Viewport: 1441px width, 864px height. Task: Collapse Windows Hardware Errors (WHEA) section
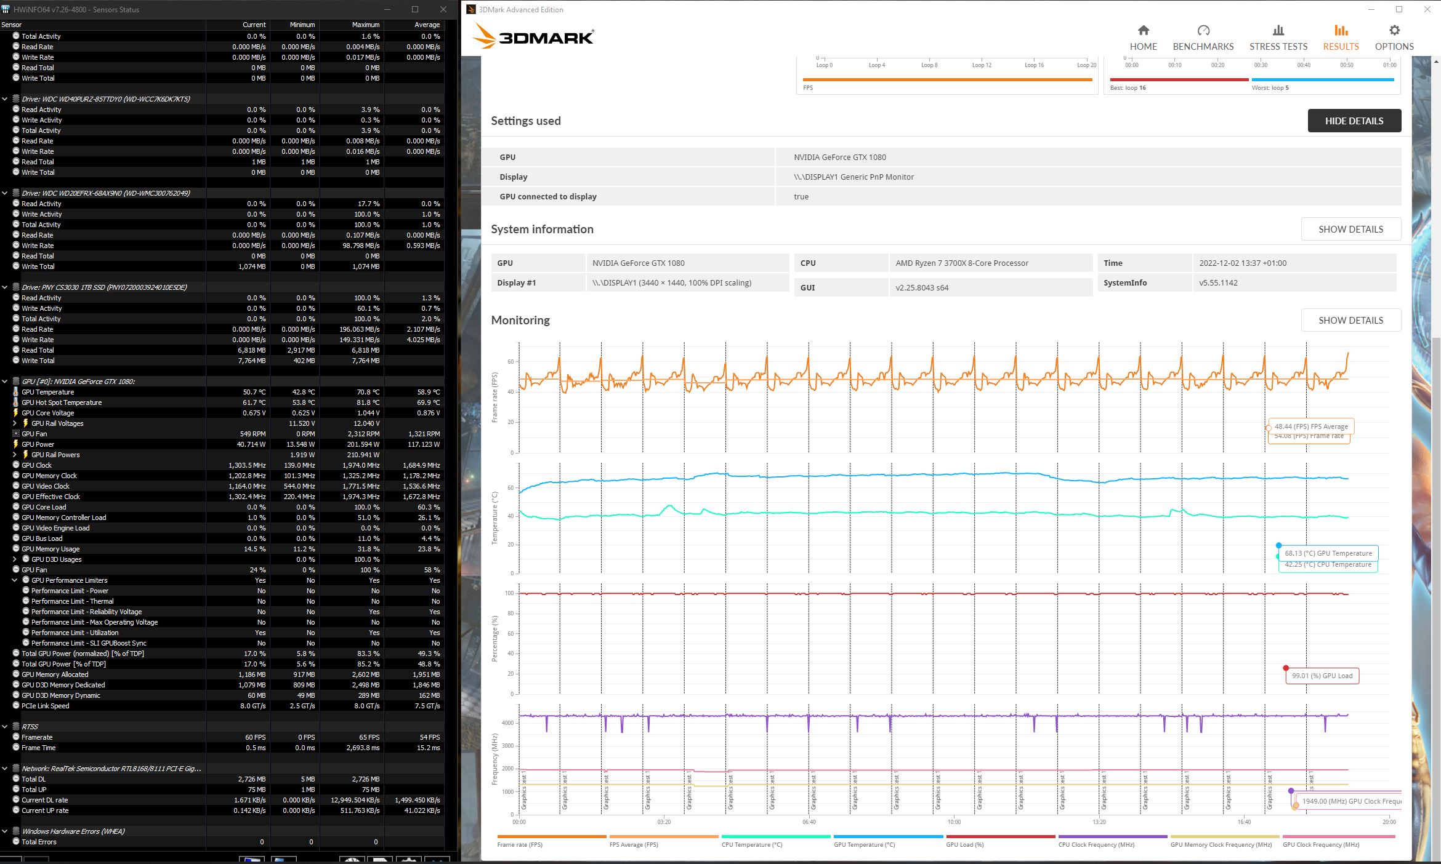(5, 831)
